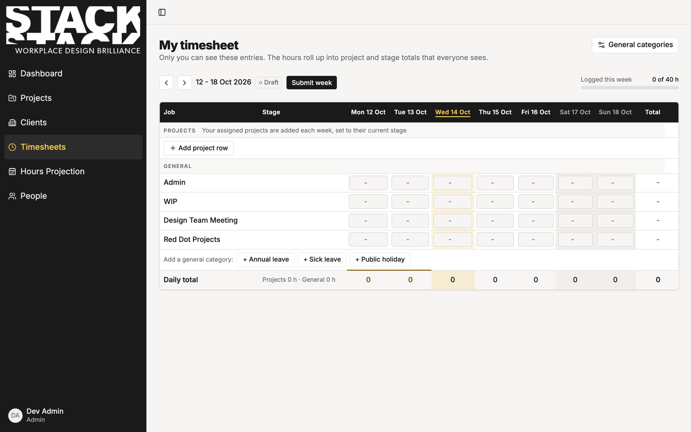Screen dimensions: 691x432
Task: Click the People icon in sidebar
Action: (x=12, y=196)
